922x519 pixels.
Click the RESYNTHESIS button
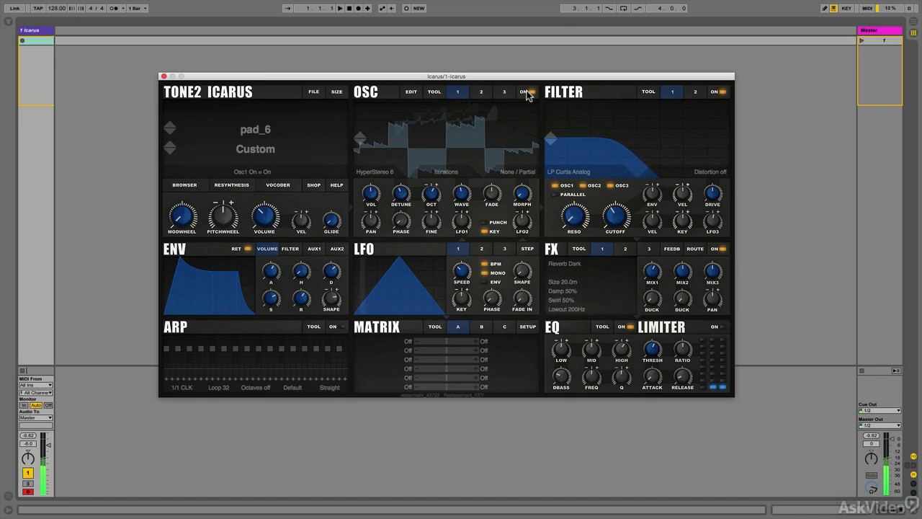[231, 185]
